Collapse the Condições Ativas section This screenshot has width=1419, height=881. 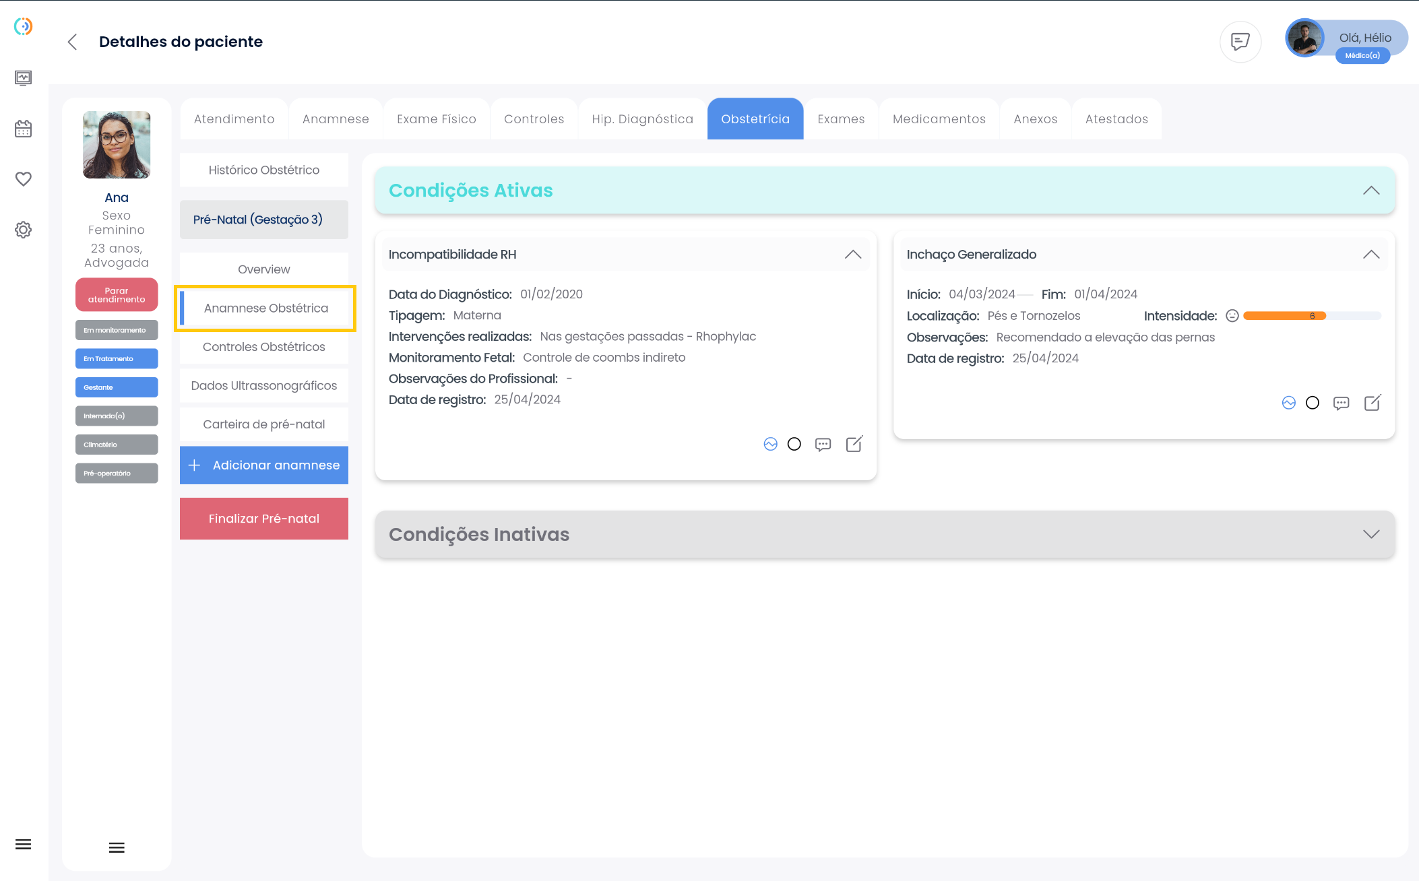(x=1371, y=191)
